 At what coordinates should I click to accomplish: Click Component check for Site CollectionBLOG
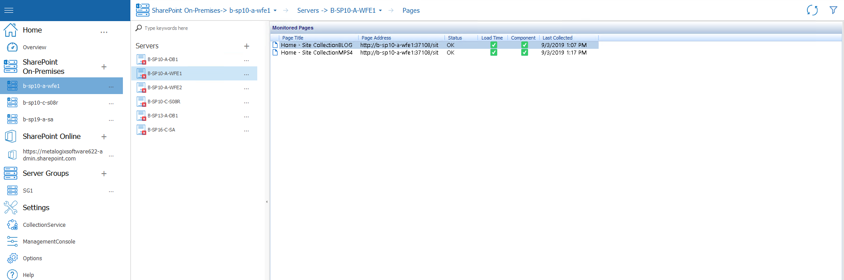pos(525,45)
